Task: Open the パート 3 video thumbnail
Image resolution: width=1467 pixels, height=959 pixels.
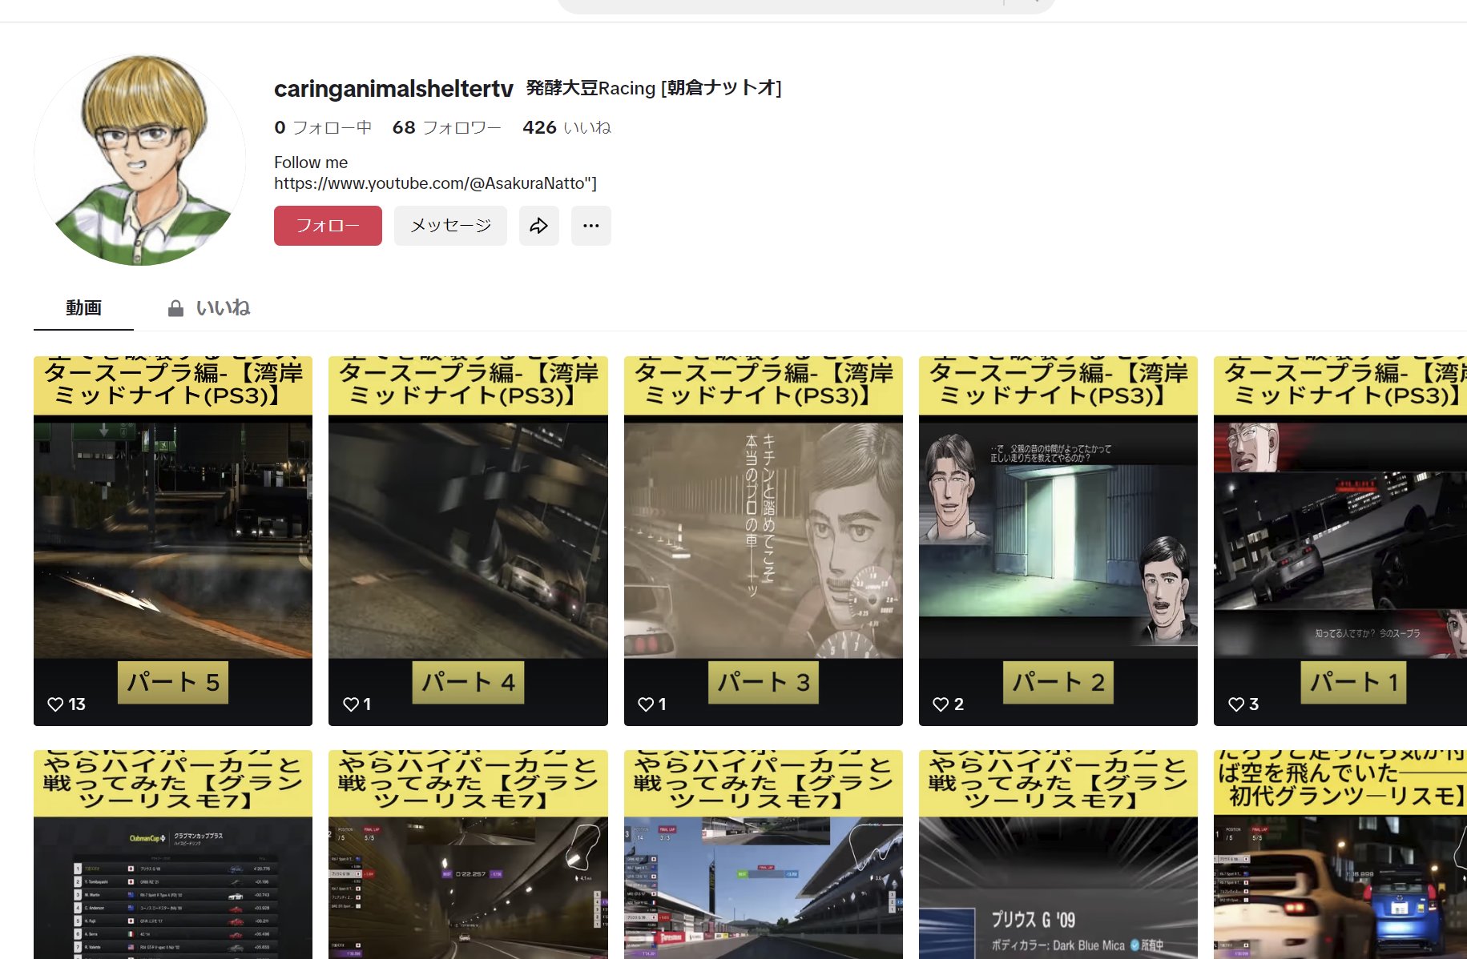Action: tap(764, 541)
